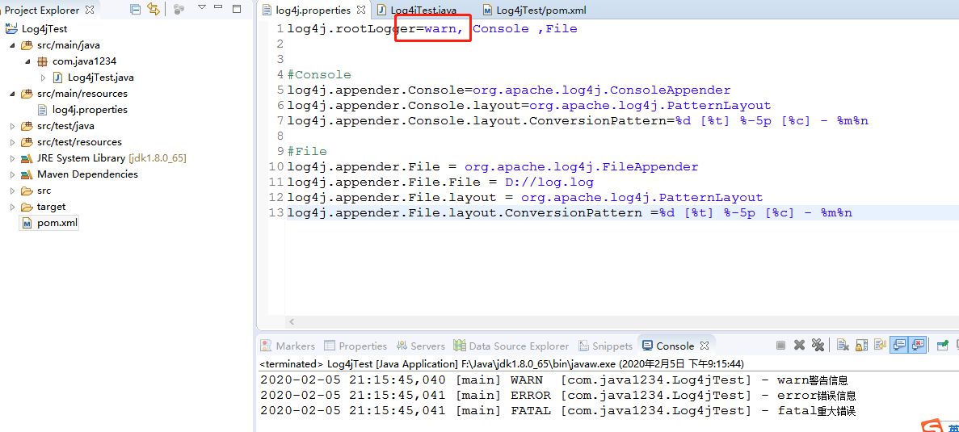Expand JRE System Library node
Screen dimensions: 959x432
click(14, 158)
